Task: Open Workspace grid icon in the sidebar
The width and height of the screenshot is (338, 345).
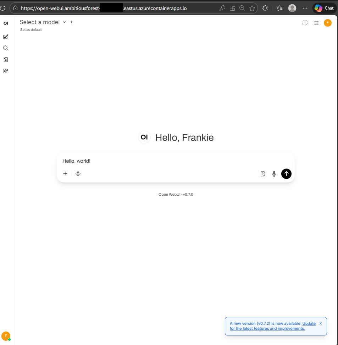Action: (6, 71)
